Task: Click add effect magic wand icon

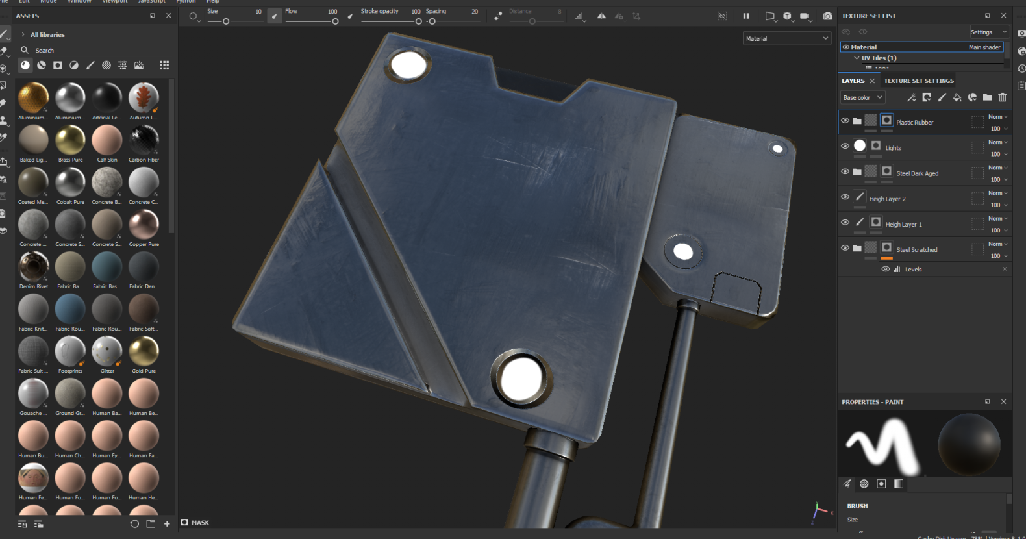Action: pyautogui.click(x=912, y=97)
